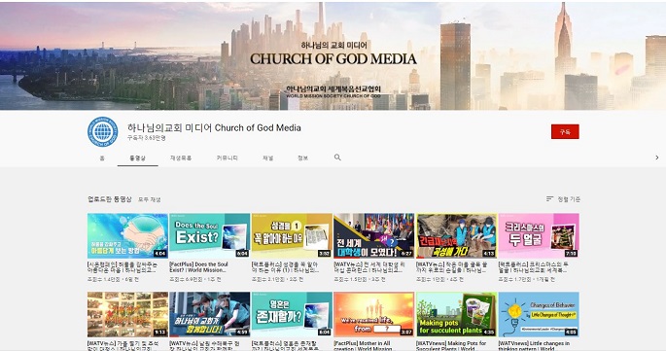Open the 'Does the Soul Exist?' thumbnail

pos(209,236)
